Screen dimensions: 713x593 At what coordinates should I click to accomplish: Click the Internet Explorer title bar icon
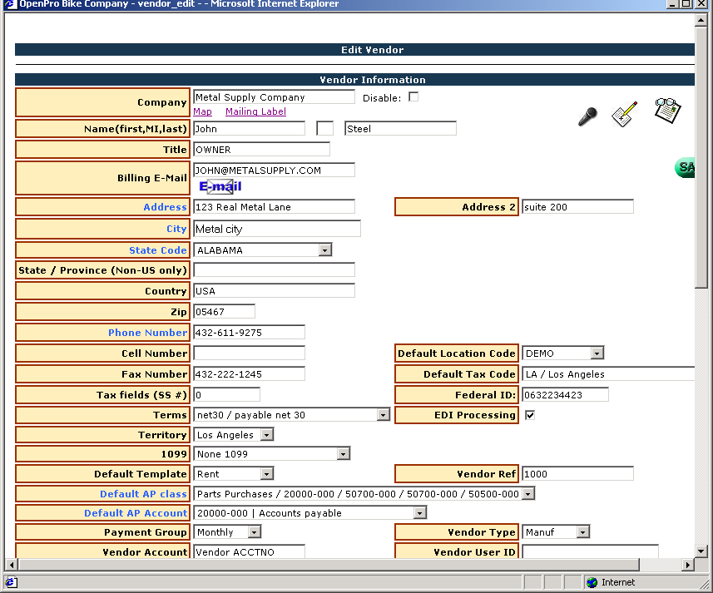(x=9, y=4)
